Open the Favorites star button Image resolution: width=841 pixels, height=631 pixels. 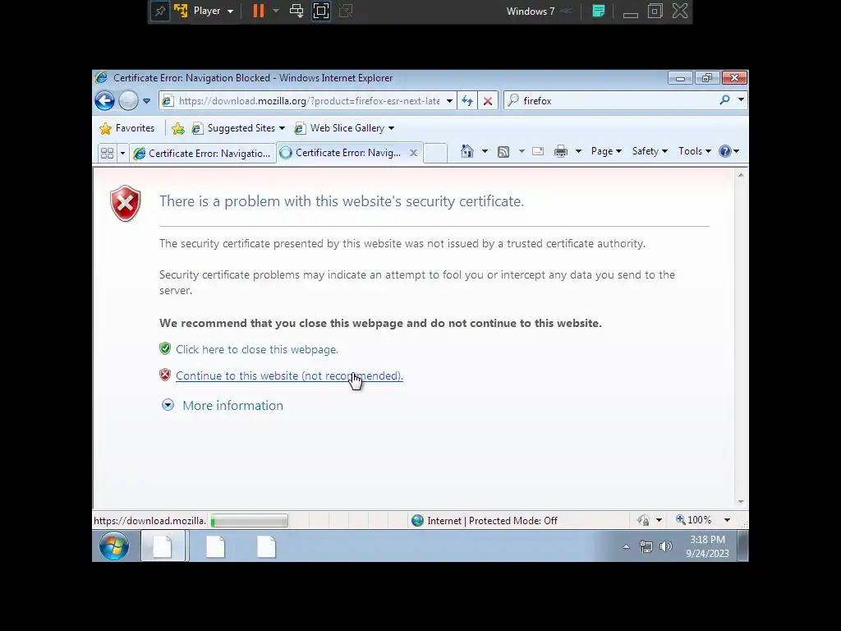click(x=127, y=128)
